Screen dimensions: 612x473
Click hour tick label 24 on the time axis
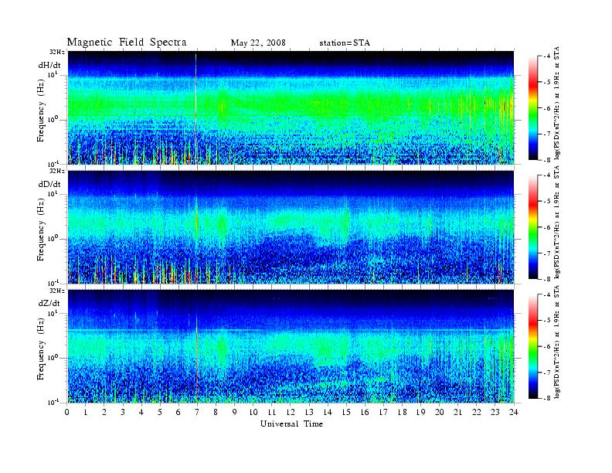(x=514, y=412)
